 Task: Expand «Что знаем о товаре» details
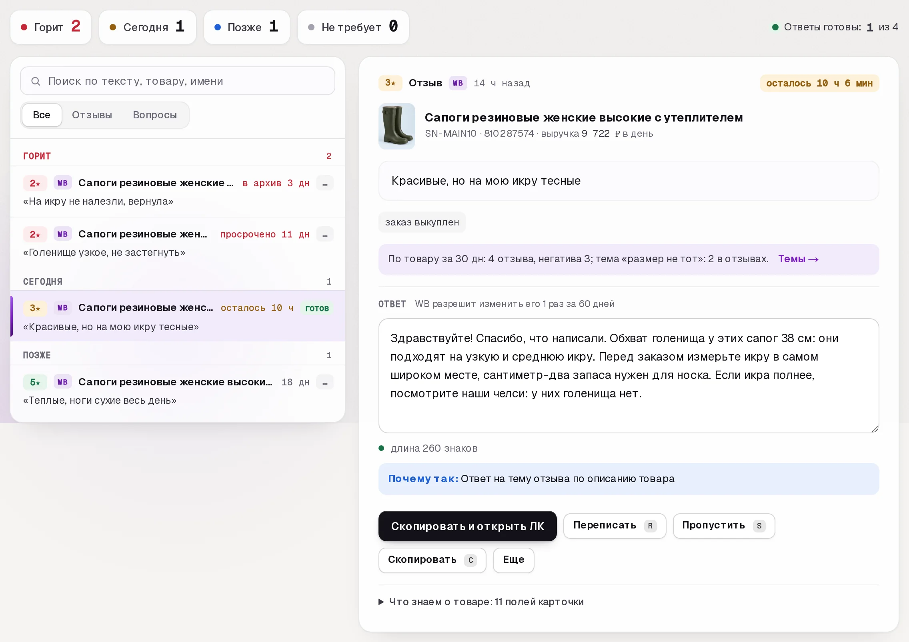pos(481,602)
